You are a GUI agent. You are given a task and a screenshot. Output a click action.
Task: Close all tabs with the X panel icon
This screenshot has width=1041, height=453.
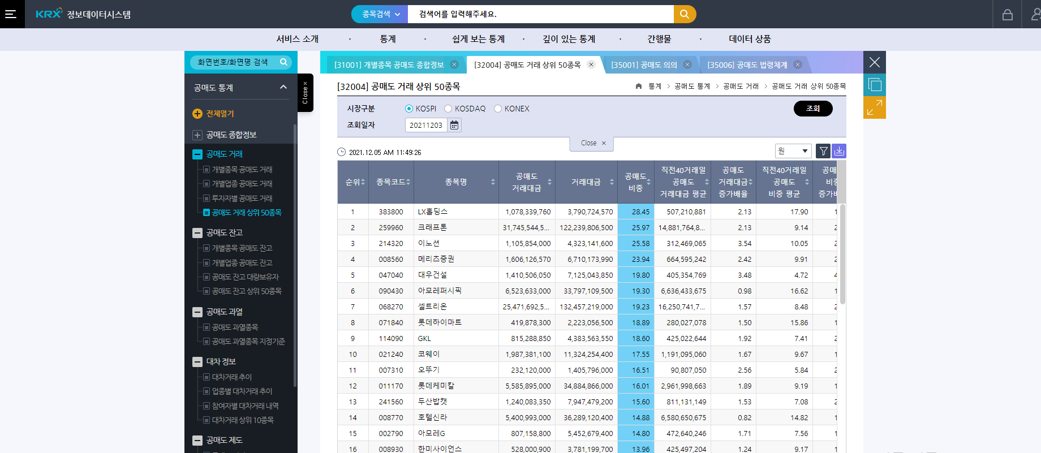click(875, 62)
